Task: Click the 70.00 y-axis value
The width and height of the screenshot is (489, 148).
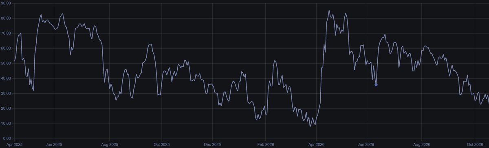Action: click(x=6, y=33)
